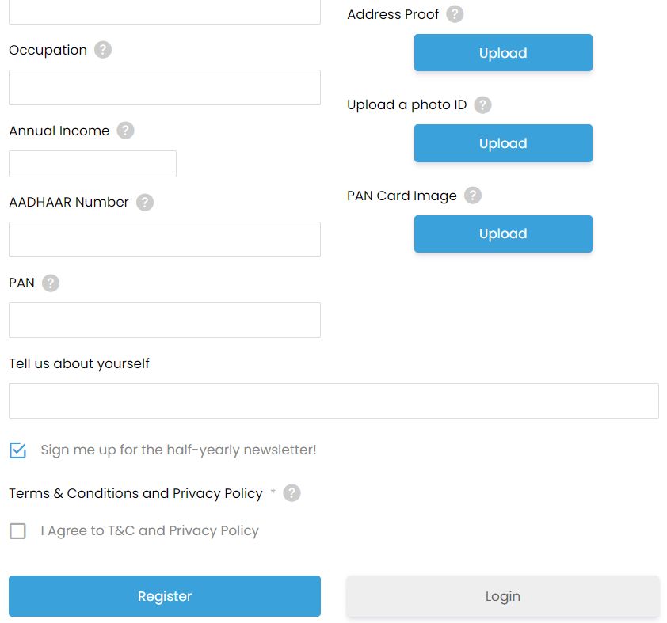667x623 pixels.
Task: Click the PAN text input
Action: pyautogui.click(x=165, y=320)
